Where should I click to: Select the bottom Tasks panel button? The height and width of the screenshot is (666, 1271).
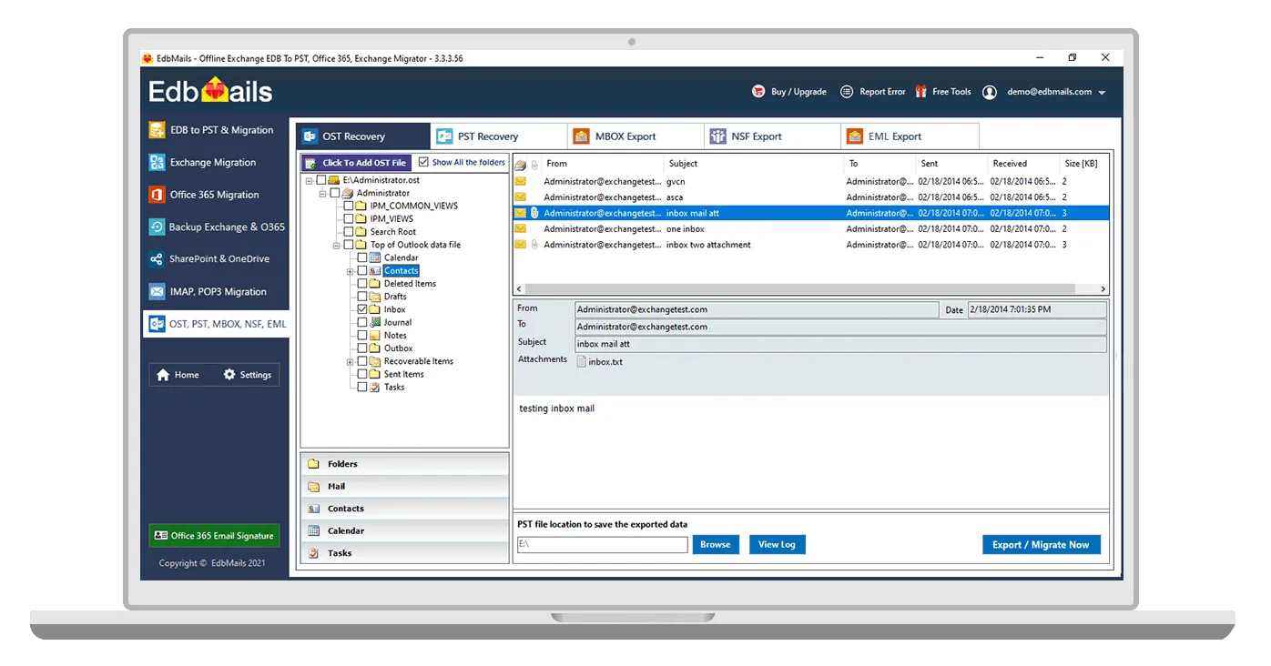point(404,553)
